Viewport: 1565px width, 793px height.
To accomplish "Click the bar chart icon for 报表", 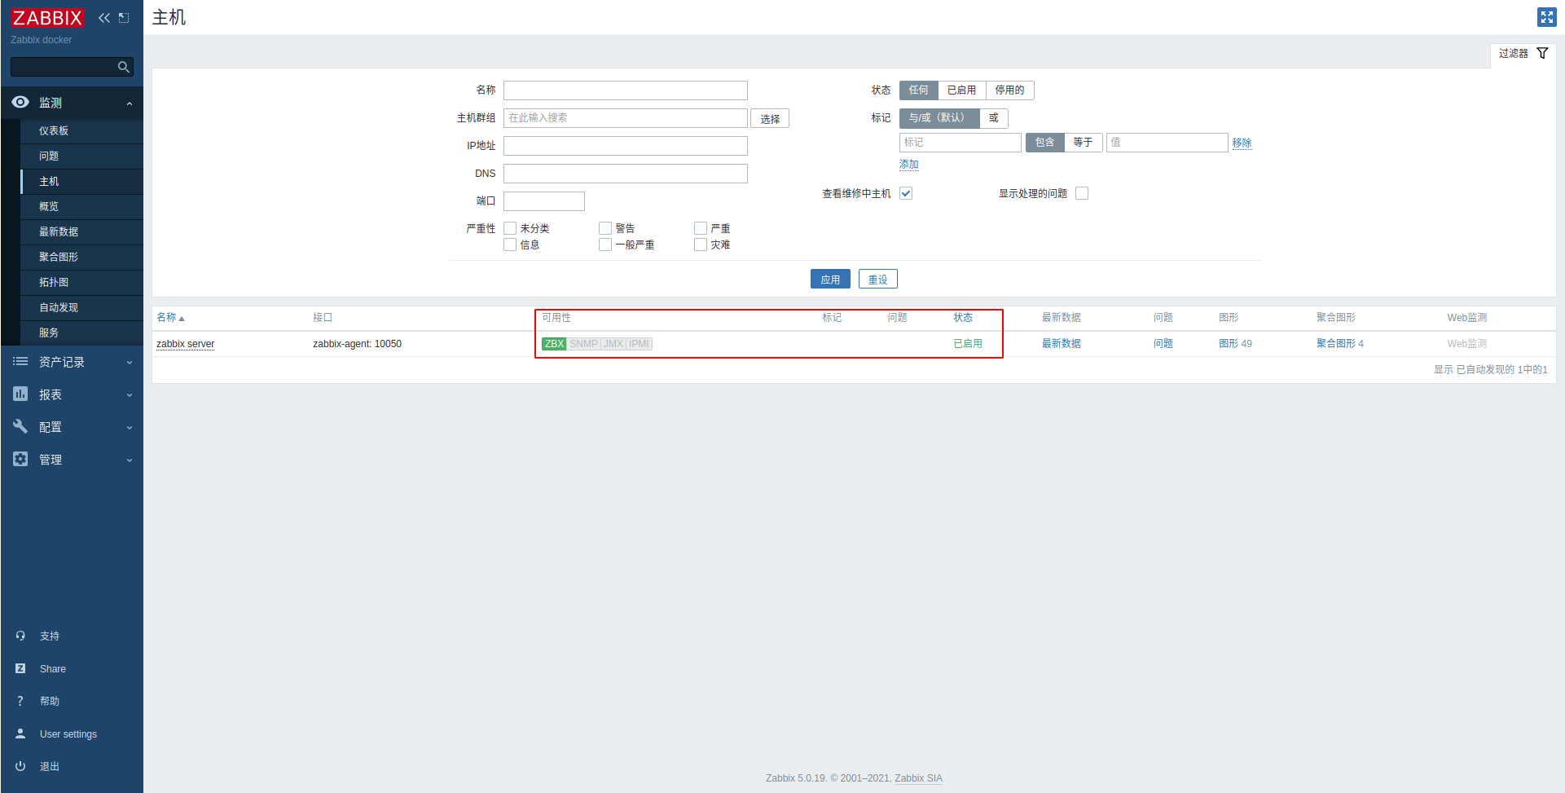I will [x=20, y=394].
